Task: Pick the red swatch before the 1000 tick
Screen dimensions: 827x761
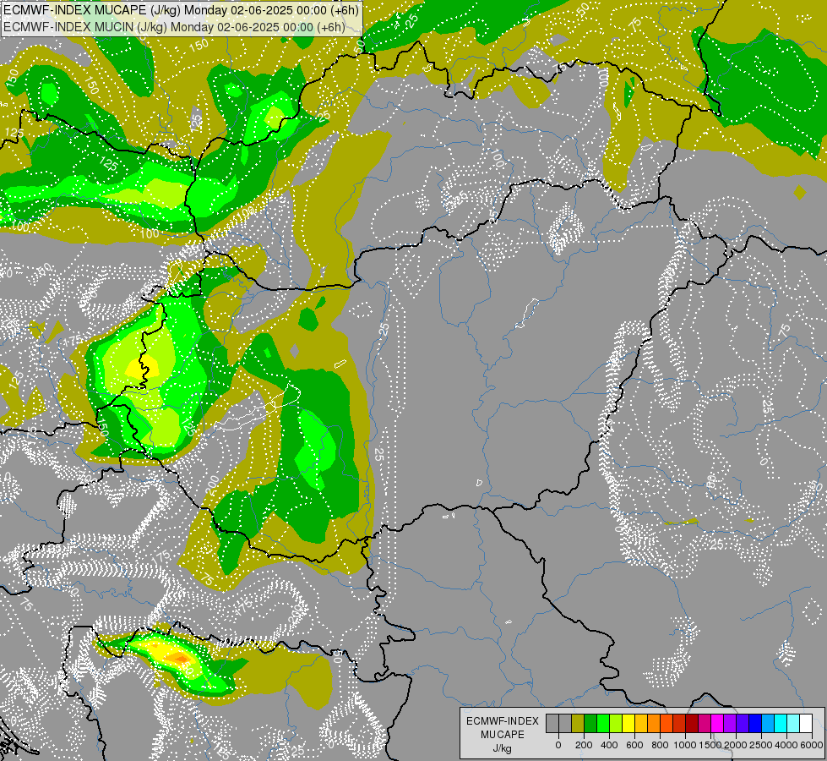Action: [679, 723]
